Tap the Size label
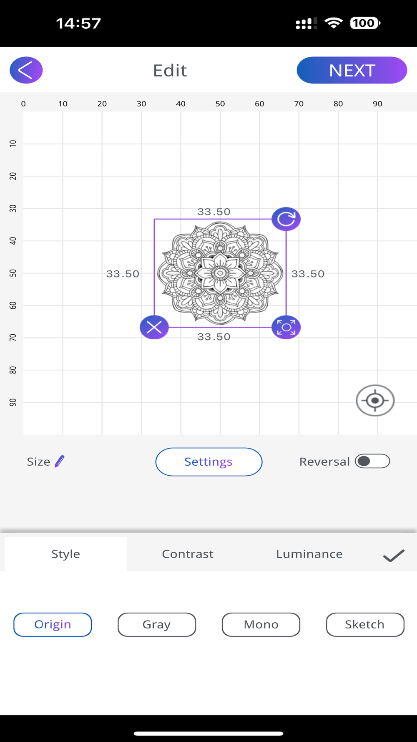Image resolution: width=417 pixels, height=742 pixels. (x=38, y=462)
